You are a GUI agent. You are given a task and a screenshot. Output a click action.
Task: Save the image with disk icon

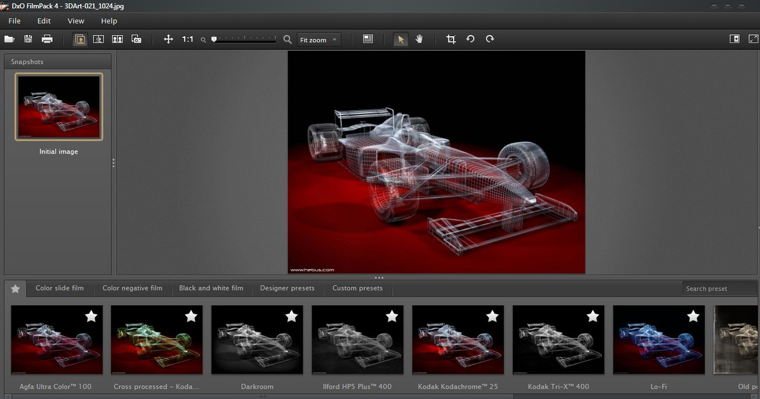click(x=28, y=39)
